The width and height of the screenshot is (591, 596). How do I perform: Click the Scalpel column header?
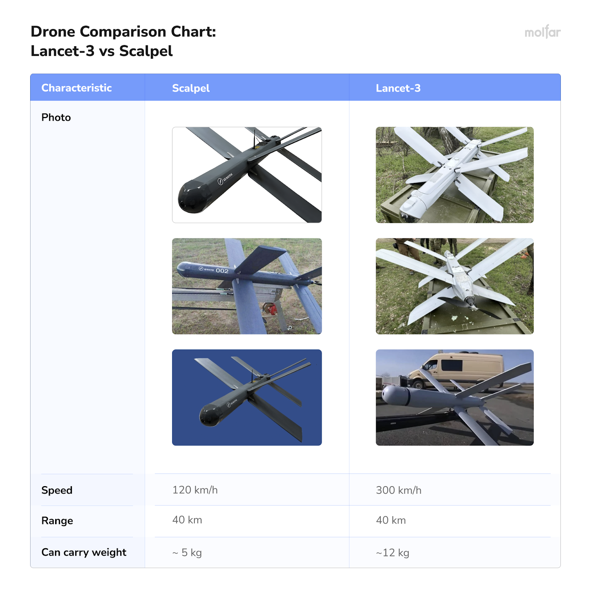coord(191,88)
